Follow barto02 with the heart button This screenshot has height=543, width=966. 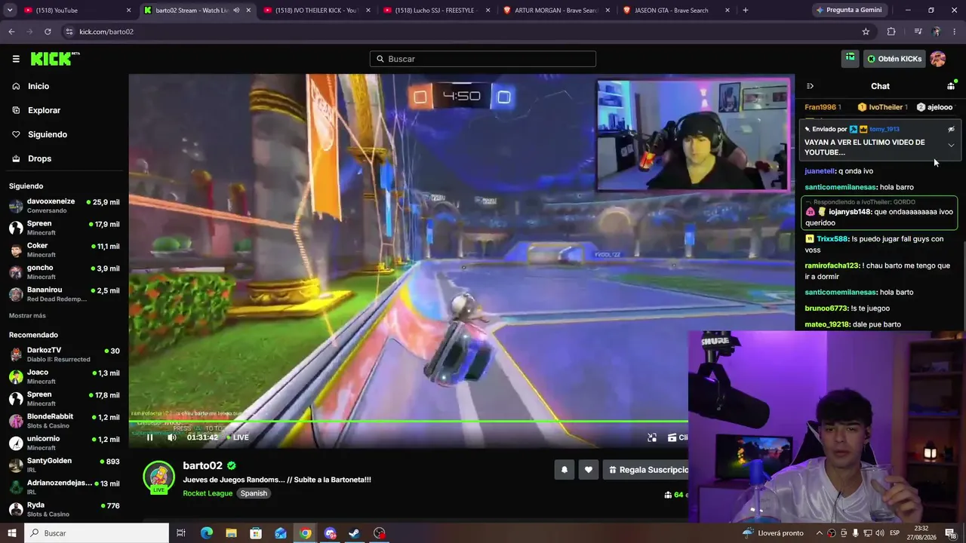pyautogui.click(x=589, y=470)
